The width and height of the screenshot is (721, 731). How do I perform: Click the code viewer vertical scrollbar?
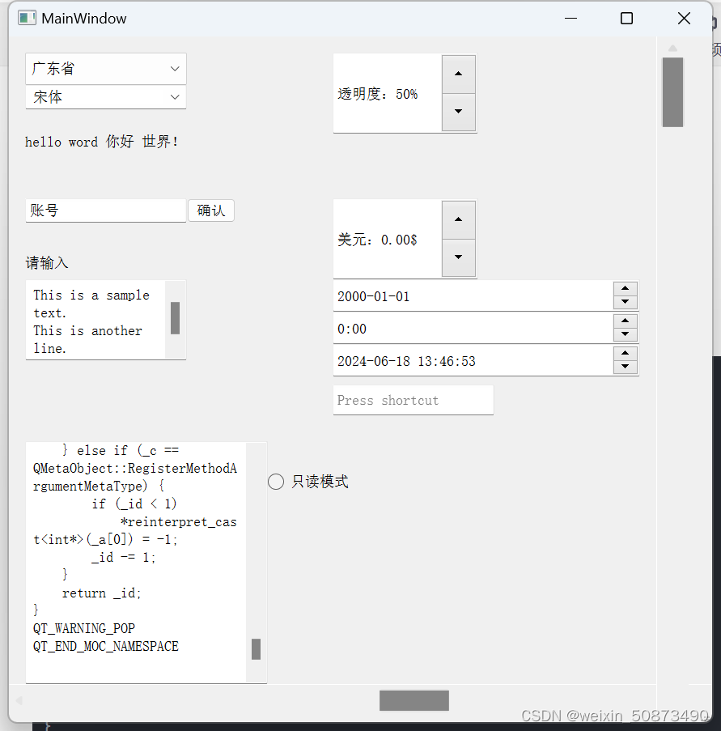click(257, 648)
